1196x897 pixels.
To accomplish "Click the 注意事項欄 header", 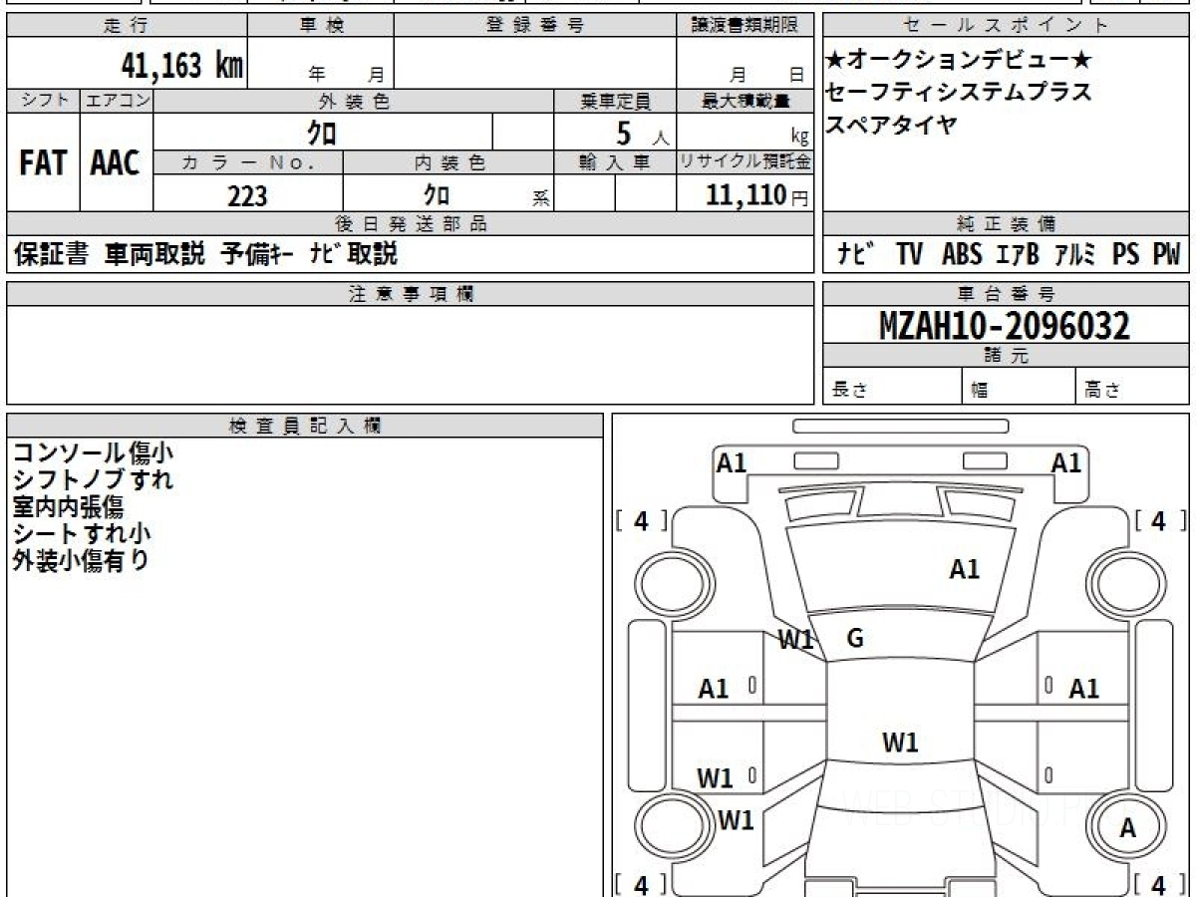I will click(x=411, y=294).
